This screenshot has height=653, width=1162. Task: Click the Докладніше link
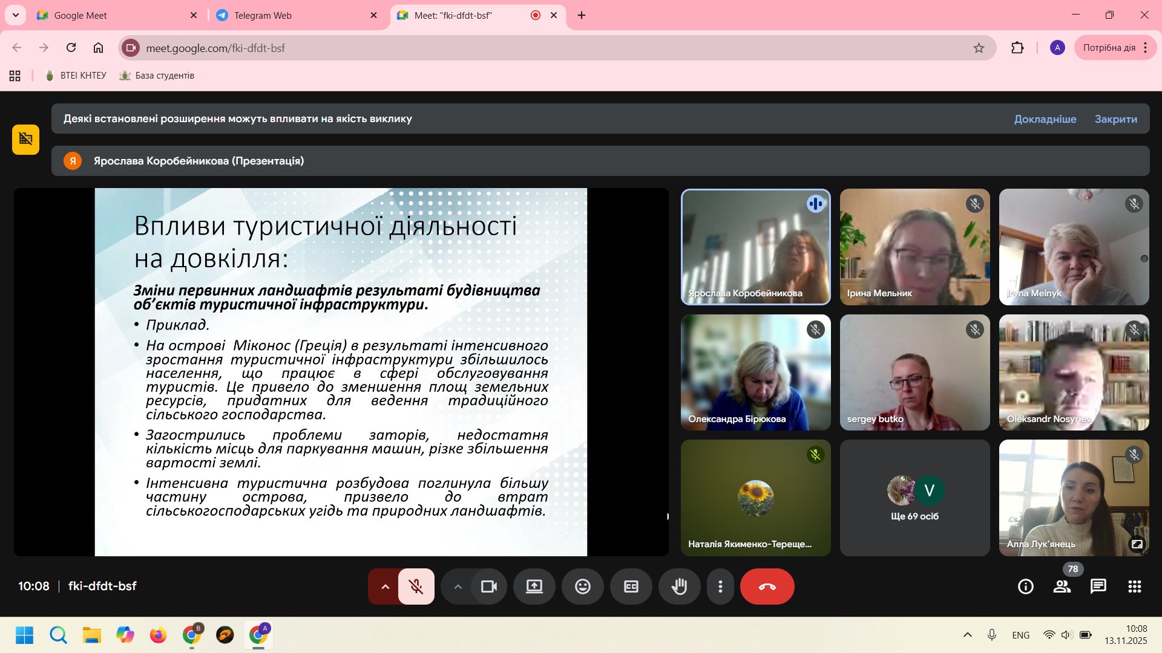click(x=1045, y=119)
